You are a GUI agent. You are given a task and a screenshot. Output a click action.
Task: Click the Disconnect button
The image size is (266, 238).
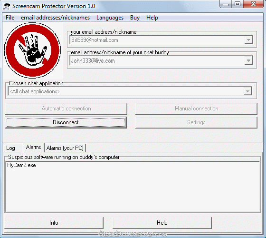[x=66, y=122]
